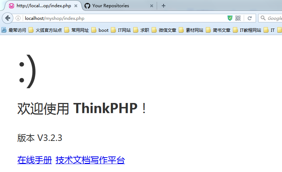Open the 常用网址 bookmark folder
This screenshot has width=282, height=172.
coord(77,30)
